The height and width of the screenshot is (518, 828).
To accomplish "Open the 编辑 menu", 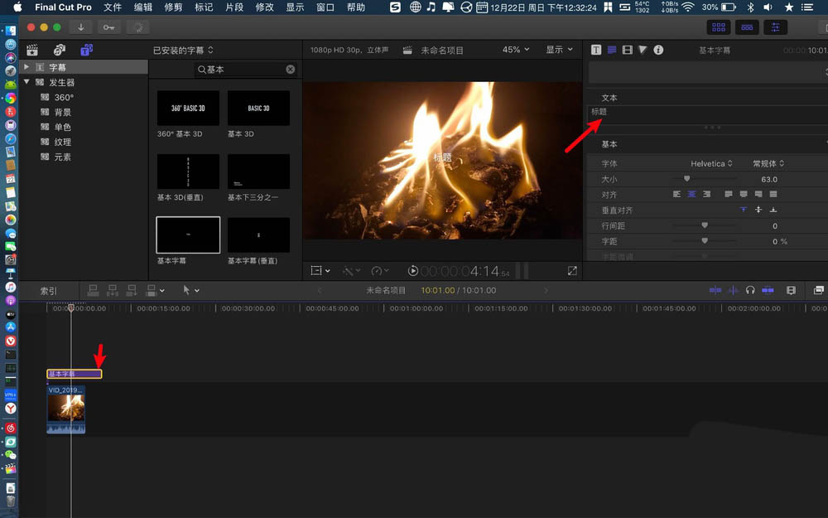I will tap(142, 7).
